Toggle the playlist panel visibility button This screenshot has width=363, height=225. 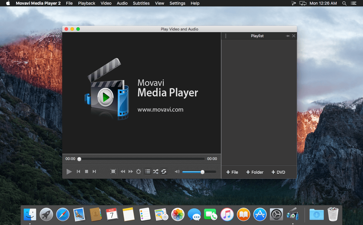click(x=148, y=171)
